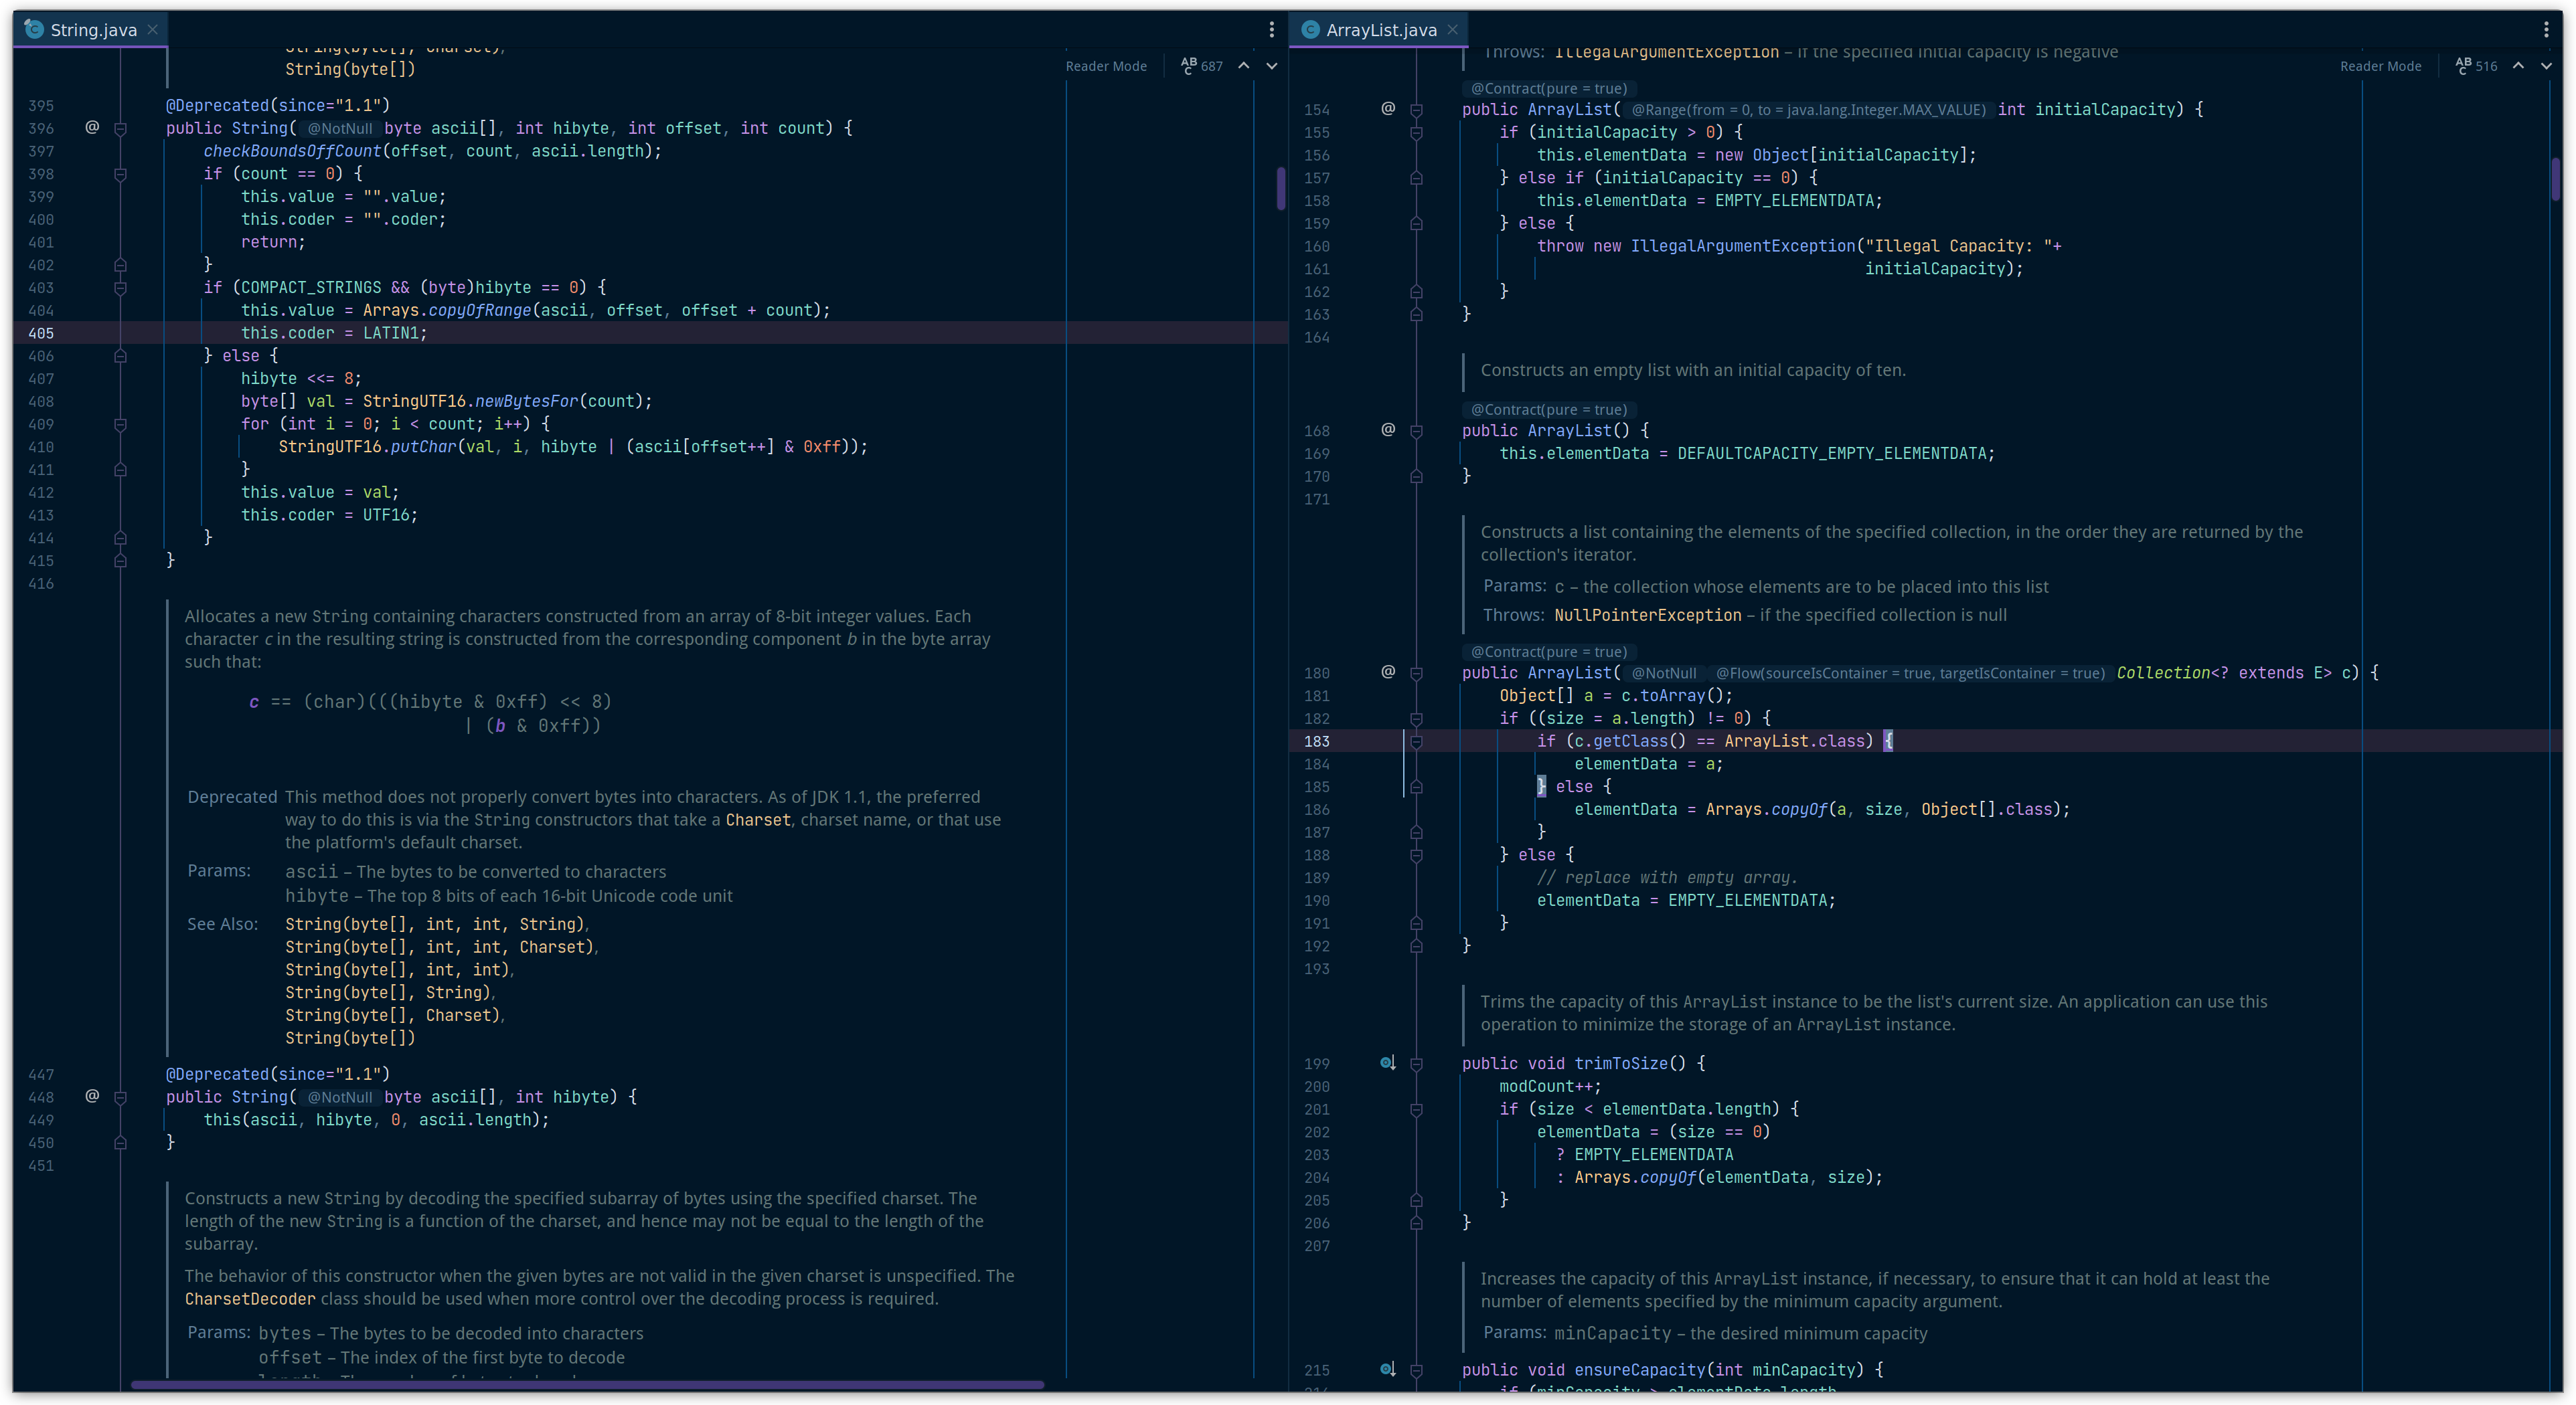2576x1405 pixels.
Task: Toggle a breakpoint on line number 183
Action: pos(1317,741)
